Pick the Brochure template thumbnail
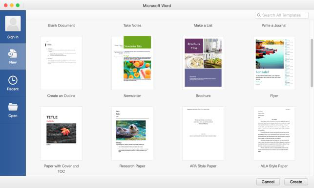Image resolution: width=314 pixels, height=188 pixels. pos(203,63)
